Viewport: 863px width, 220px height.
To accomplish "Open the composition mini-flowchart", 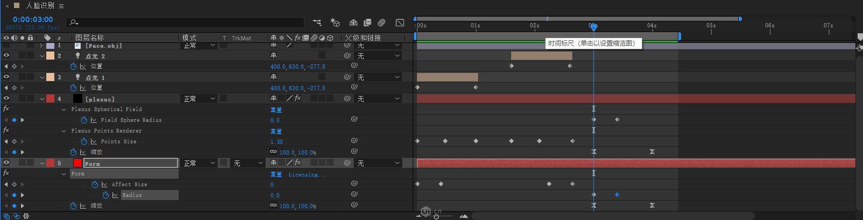I will [x=317, y=23].
